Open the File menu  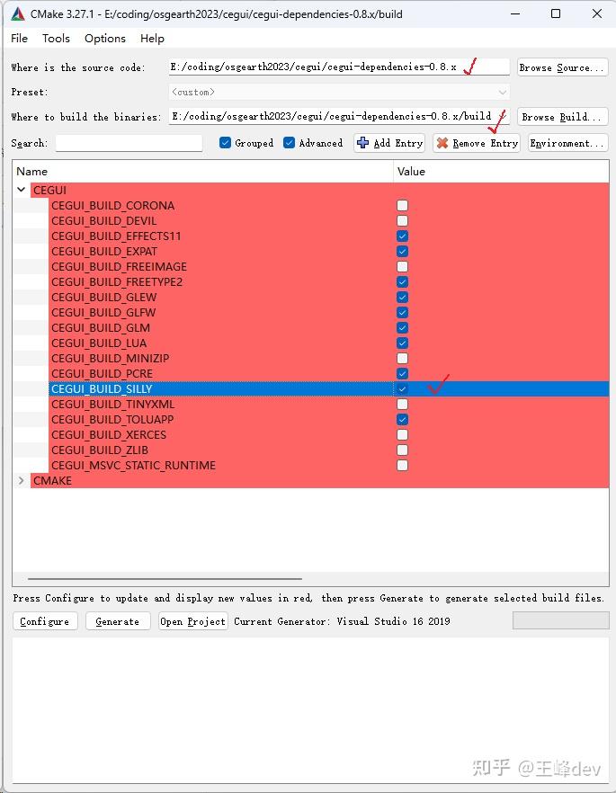(x=19, y=39)
